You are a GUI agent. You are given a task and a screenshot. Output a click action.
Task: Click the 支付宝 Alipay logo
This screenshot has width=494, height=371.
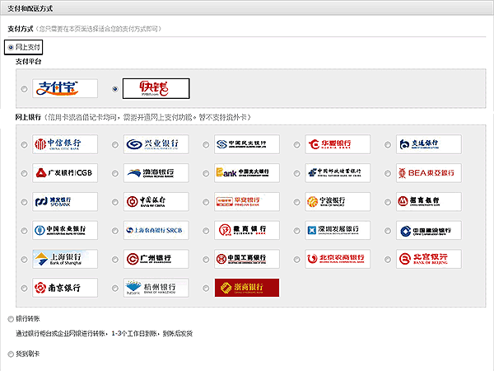[65, 88]
